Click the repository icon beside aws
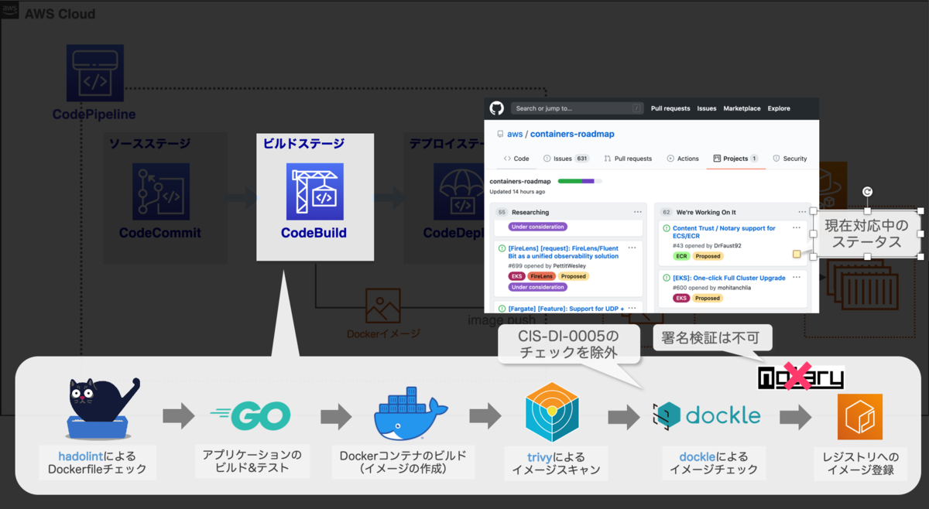 pyautogui.click(x=500, y=134)
